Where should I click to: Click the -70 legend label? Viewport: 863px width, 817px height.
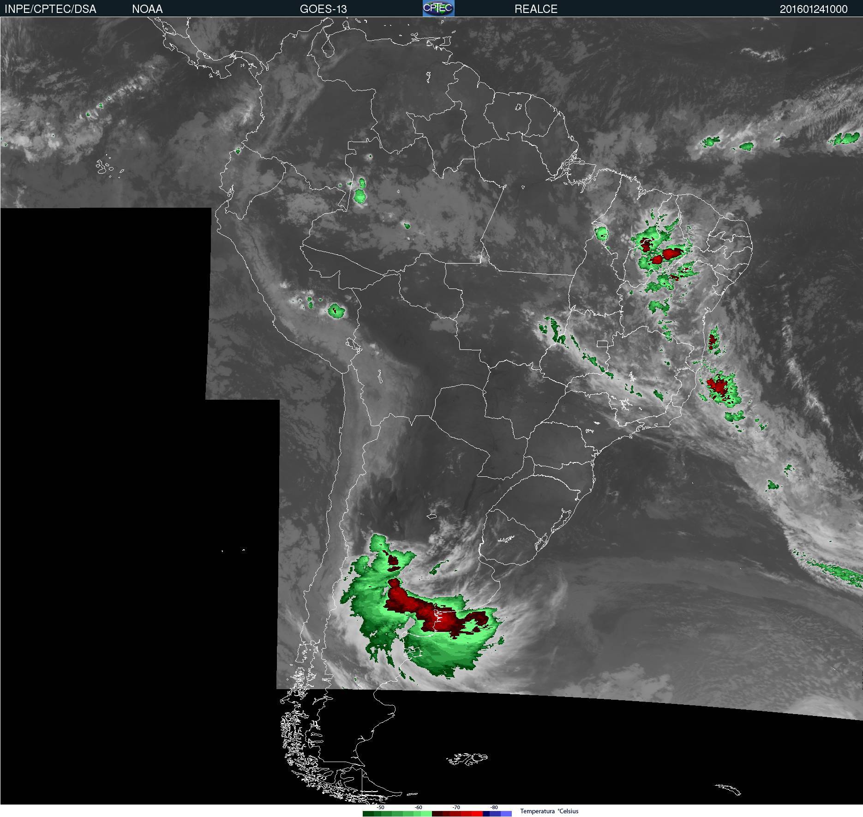click(x=456, y=808)
